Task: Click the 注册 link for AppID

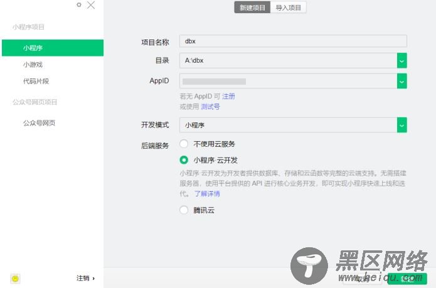Action: coord(228,97)
